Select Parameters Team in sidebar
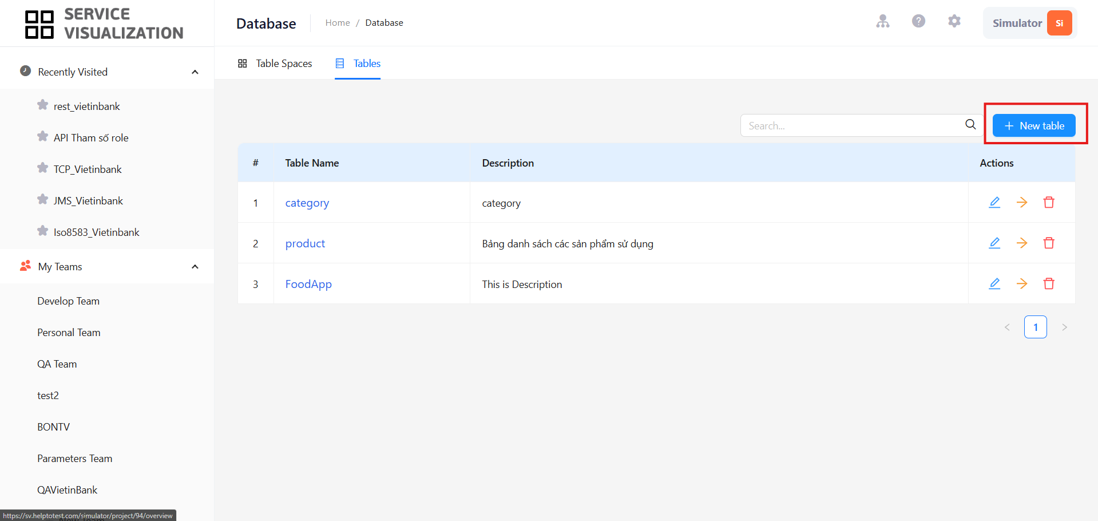 pos(75,459)
